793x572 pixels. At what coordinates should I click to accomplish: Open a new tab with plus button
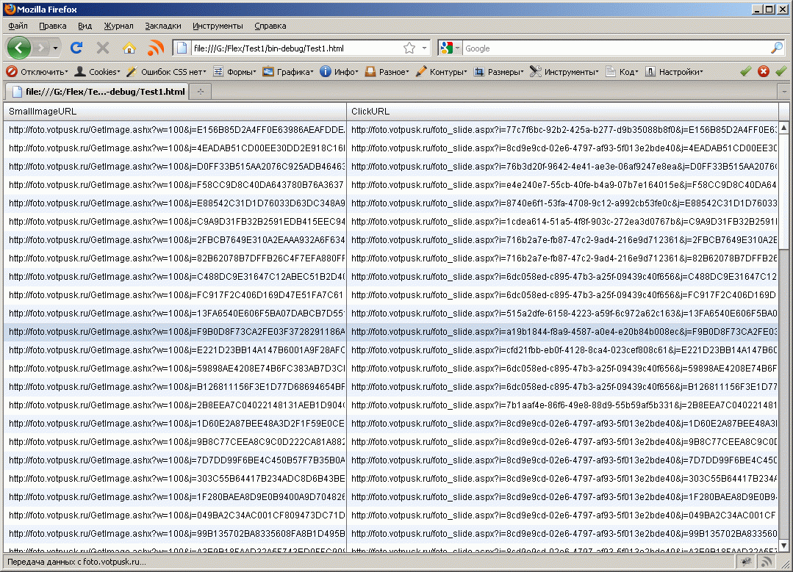click(201, 92)
